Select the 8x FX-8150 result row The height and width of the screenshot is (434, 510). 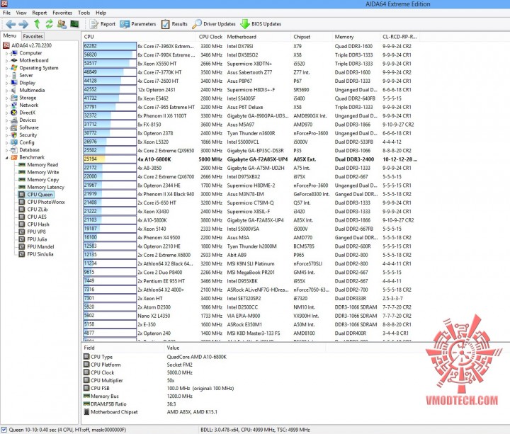tap(251, 125)
